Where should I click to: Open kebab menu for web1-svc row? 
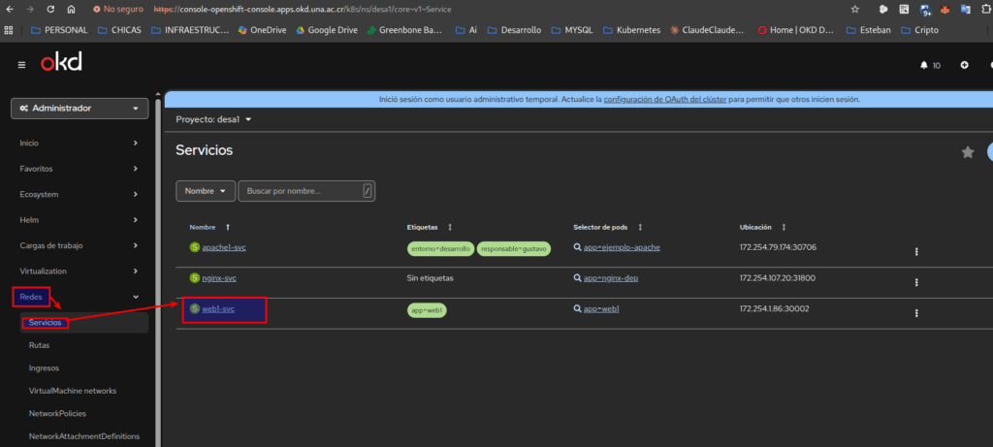(x=916, y=313)
